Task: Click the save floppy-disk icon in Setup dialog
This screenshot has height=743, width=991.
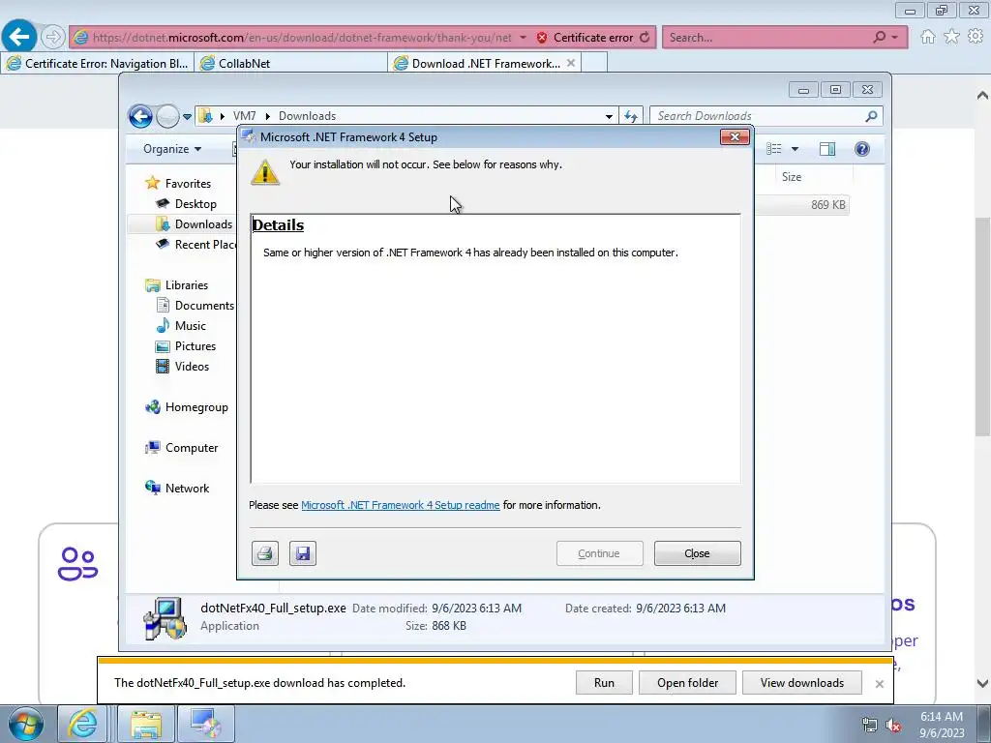Action: (303, 553)
